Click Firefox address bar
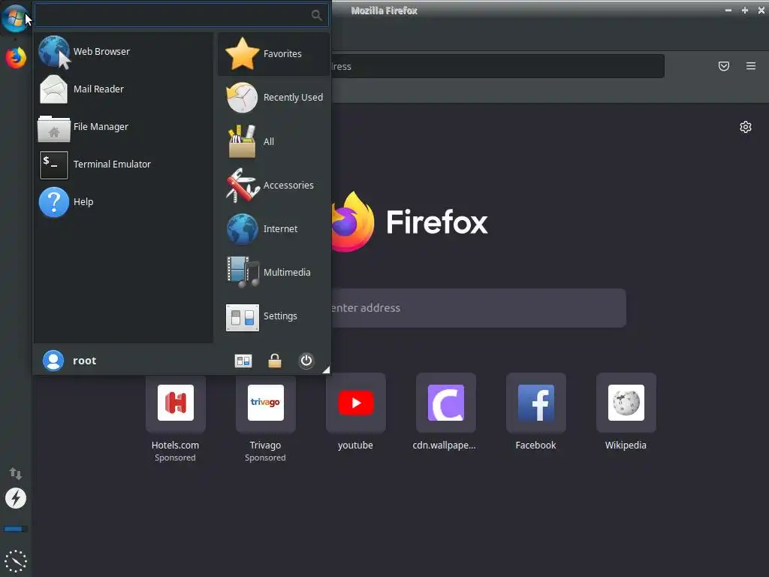Screen dimensions: 769x577 pos(498,66)
